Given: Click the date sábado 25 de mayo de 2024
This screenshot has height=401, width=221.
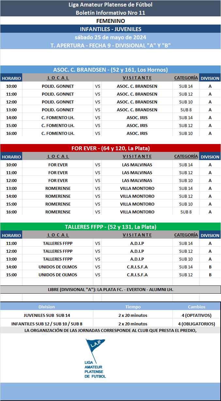Looking at the screenshot, I should pyautogui.click(x=110, y=37).
